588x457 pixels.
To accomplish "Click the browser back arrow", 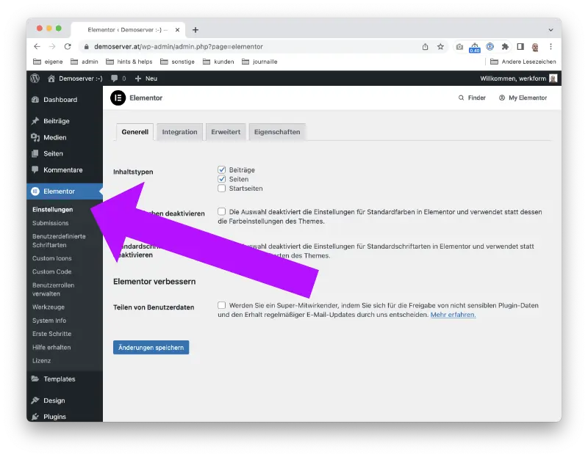I will pyautogui.click(x=37, y=46).
